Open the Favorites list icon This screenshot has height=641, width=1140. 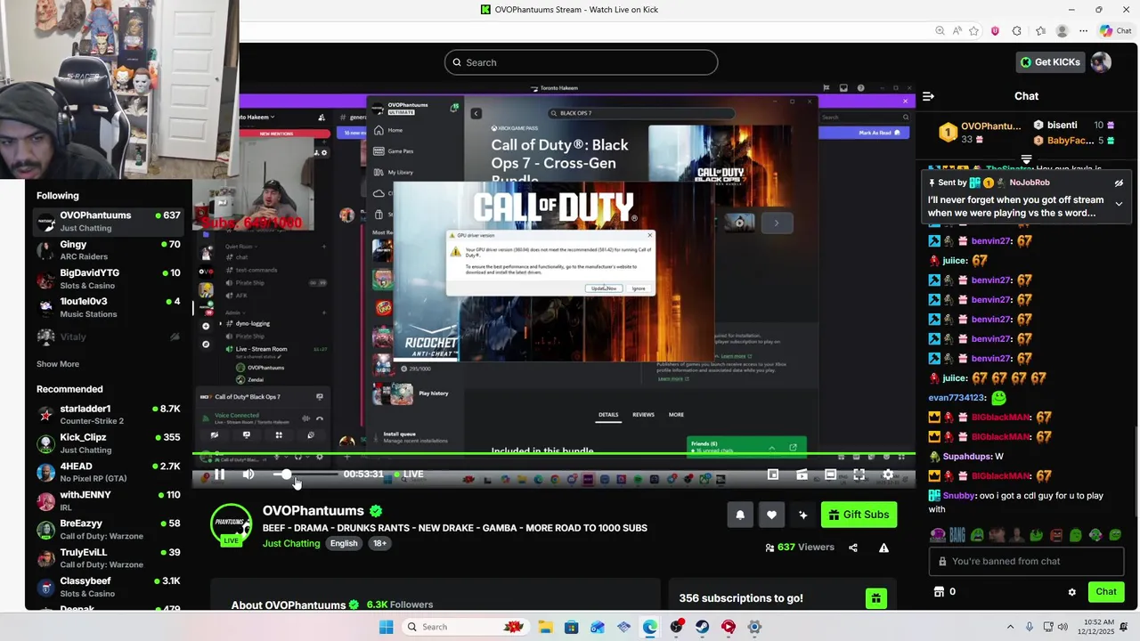click(1040, 30)
